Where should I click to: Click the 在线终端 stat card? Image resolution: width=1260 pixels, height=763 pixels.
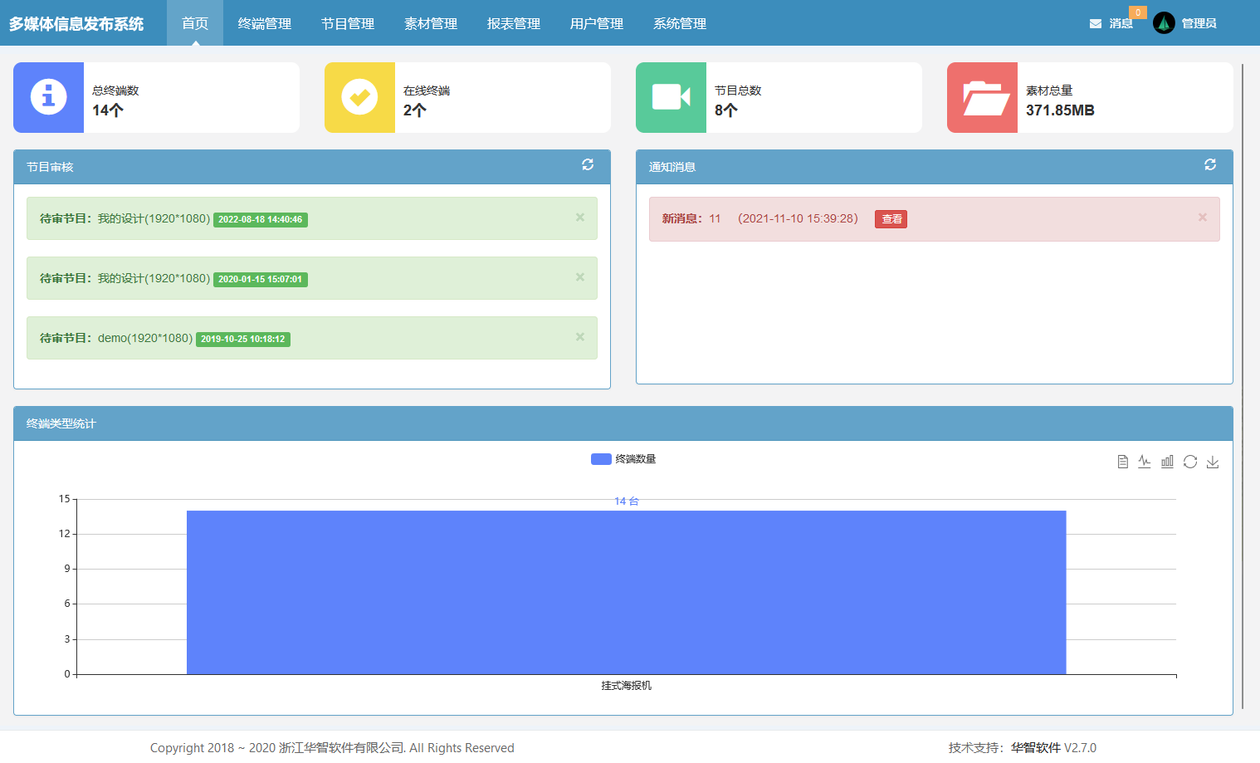point(467,98)
